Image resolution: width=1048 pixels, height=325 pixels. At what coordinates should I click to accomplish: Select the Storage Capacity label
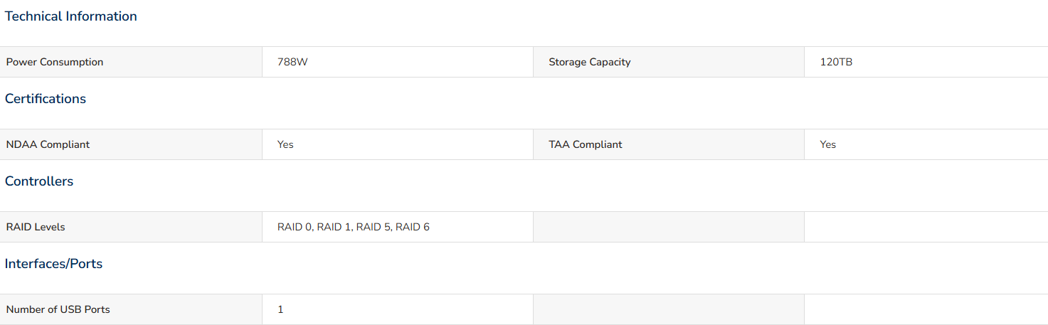589,62
